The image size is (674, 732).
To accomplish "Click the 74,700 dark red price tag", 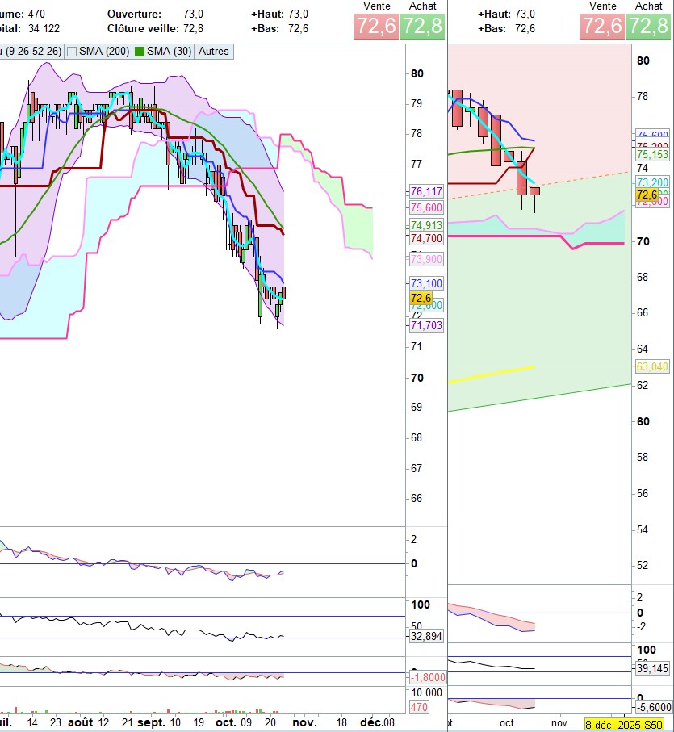I will click(426, 239).
